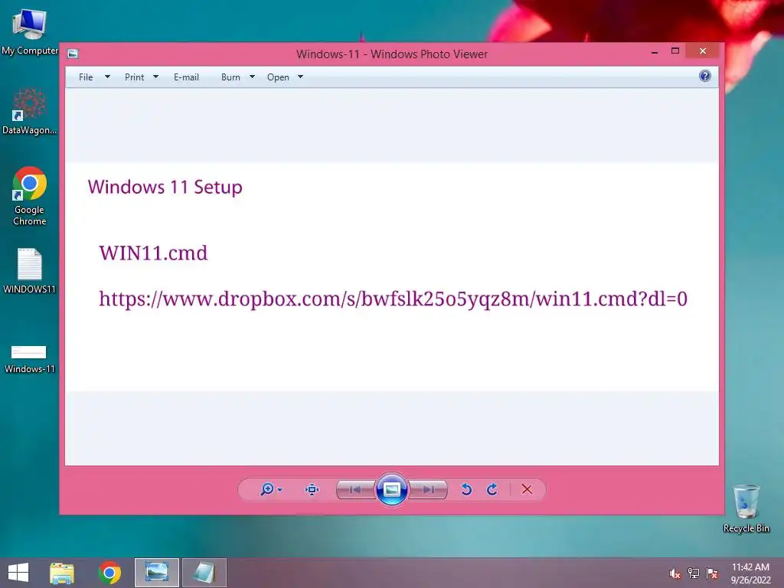Image resolution: width=784 pixels, height=588 pixels.
Task: Open the Print menu
Action: (134, 77)
